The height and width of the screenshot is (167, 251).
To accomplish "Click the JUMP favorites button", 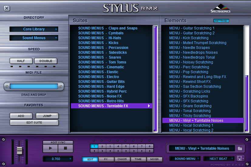I will tap(47, 116).
